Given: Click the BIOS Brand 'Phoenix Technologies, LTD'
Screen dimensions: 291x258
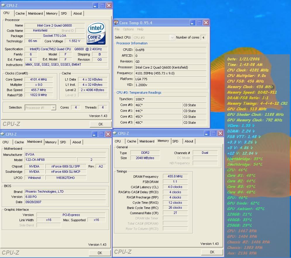Looking at the screenshot, I should [65, 191].
